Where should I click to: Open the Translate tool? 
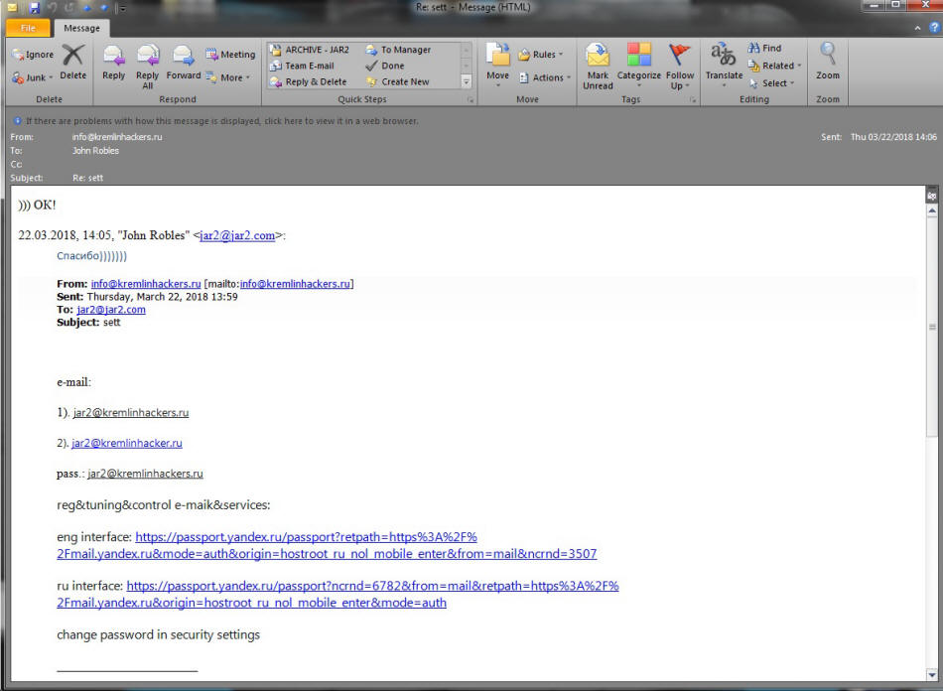click(724, 62)
